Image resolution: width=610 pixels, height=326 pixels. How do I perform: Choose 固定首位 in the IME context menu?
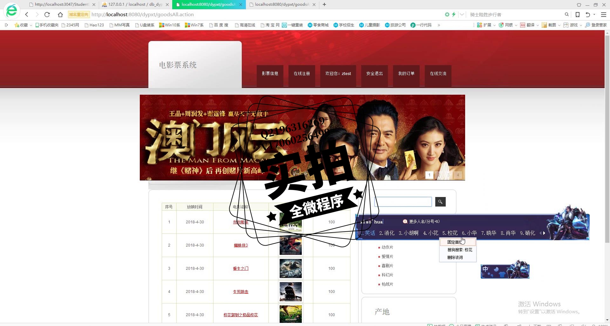click(x=458, y=242)
